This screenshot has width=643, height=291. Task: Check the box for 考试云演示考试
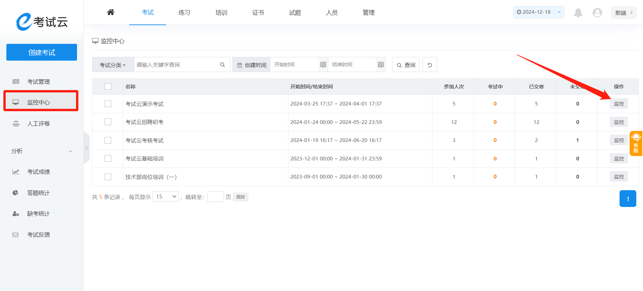108,104
